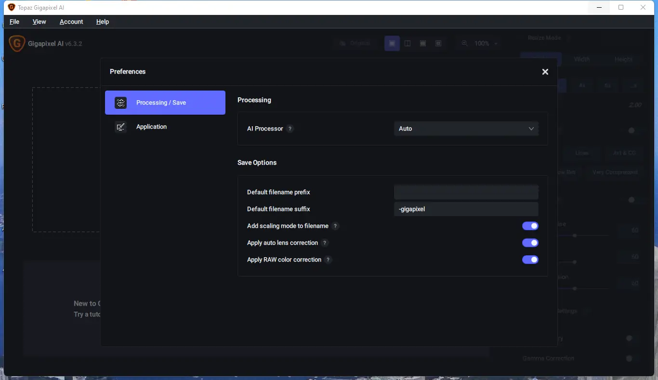The height and width of the screenshot is (380, 658).
Task: Select split view icon in main toolbar
Action: (x=408, y=43)
